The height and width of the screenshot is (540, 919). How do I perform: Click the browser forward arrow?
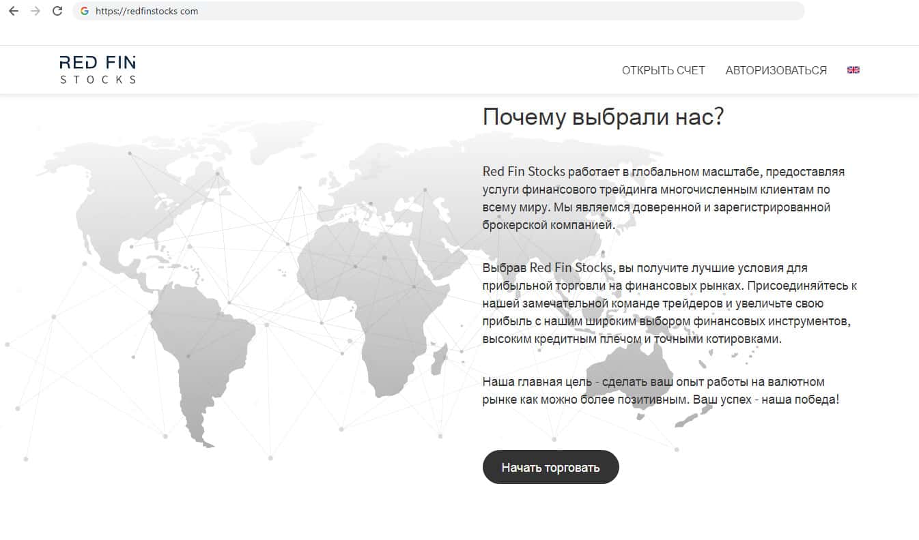pos(36,11)
